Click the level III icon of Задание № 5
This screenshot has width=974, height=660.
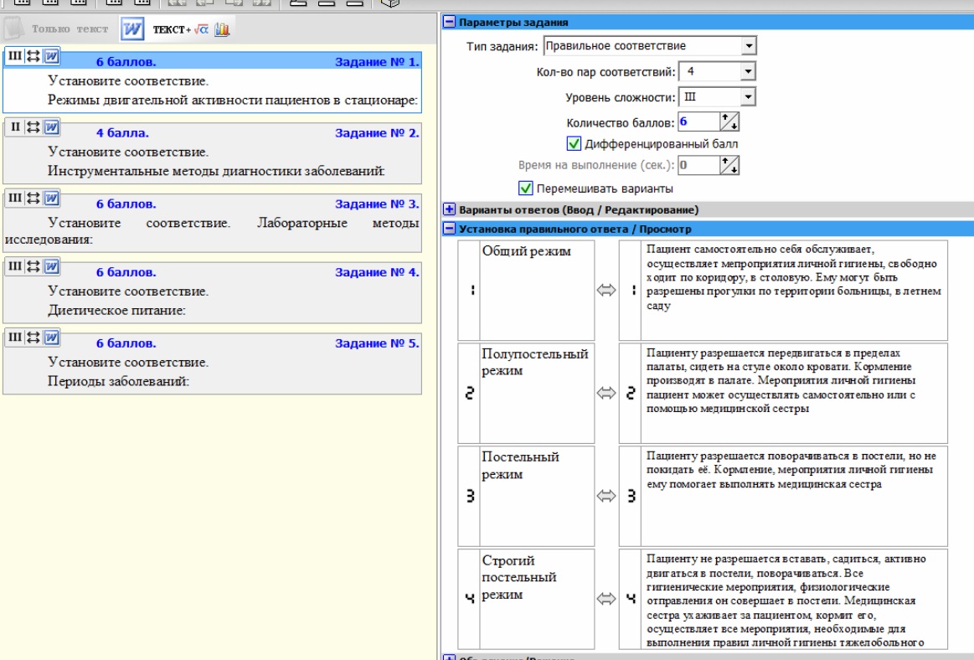point(15,337)
